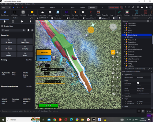Screen dimensions: 153x122
Task: Open the Window menu
Action: click(x=27, y=4)
